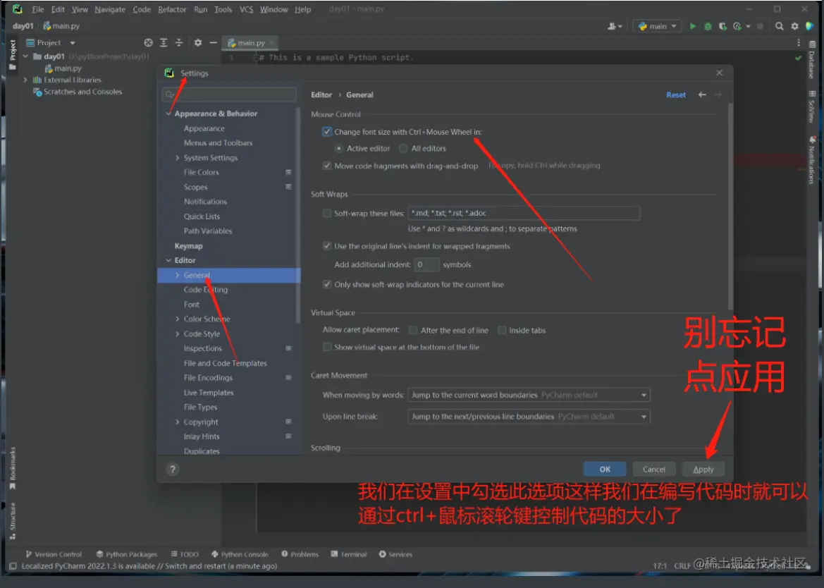Open the Refactor menu
Screen dimensions: 824x588
tap(172, 9)
